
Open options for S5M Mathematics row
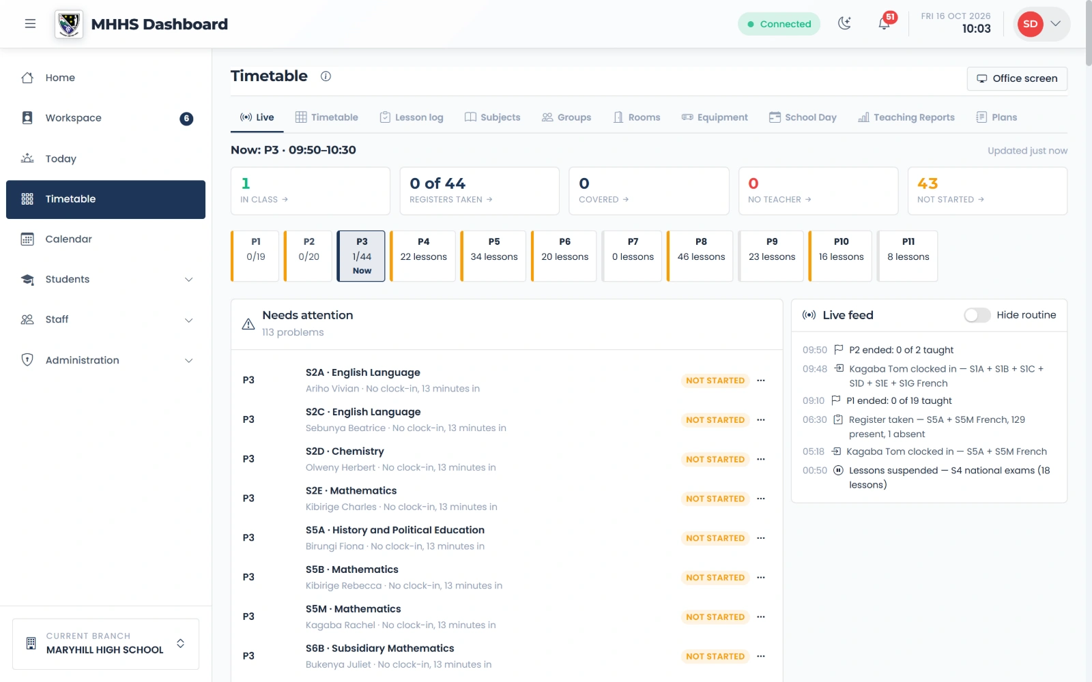coord(761,617)
